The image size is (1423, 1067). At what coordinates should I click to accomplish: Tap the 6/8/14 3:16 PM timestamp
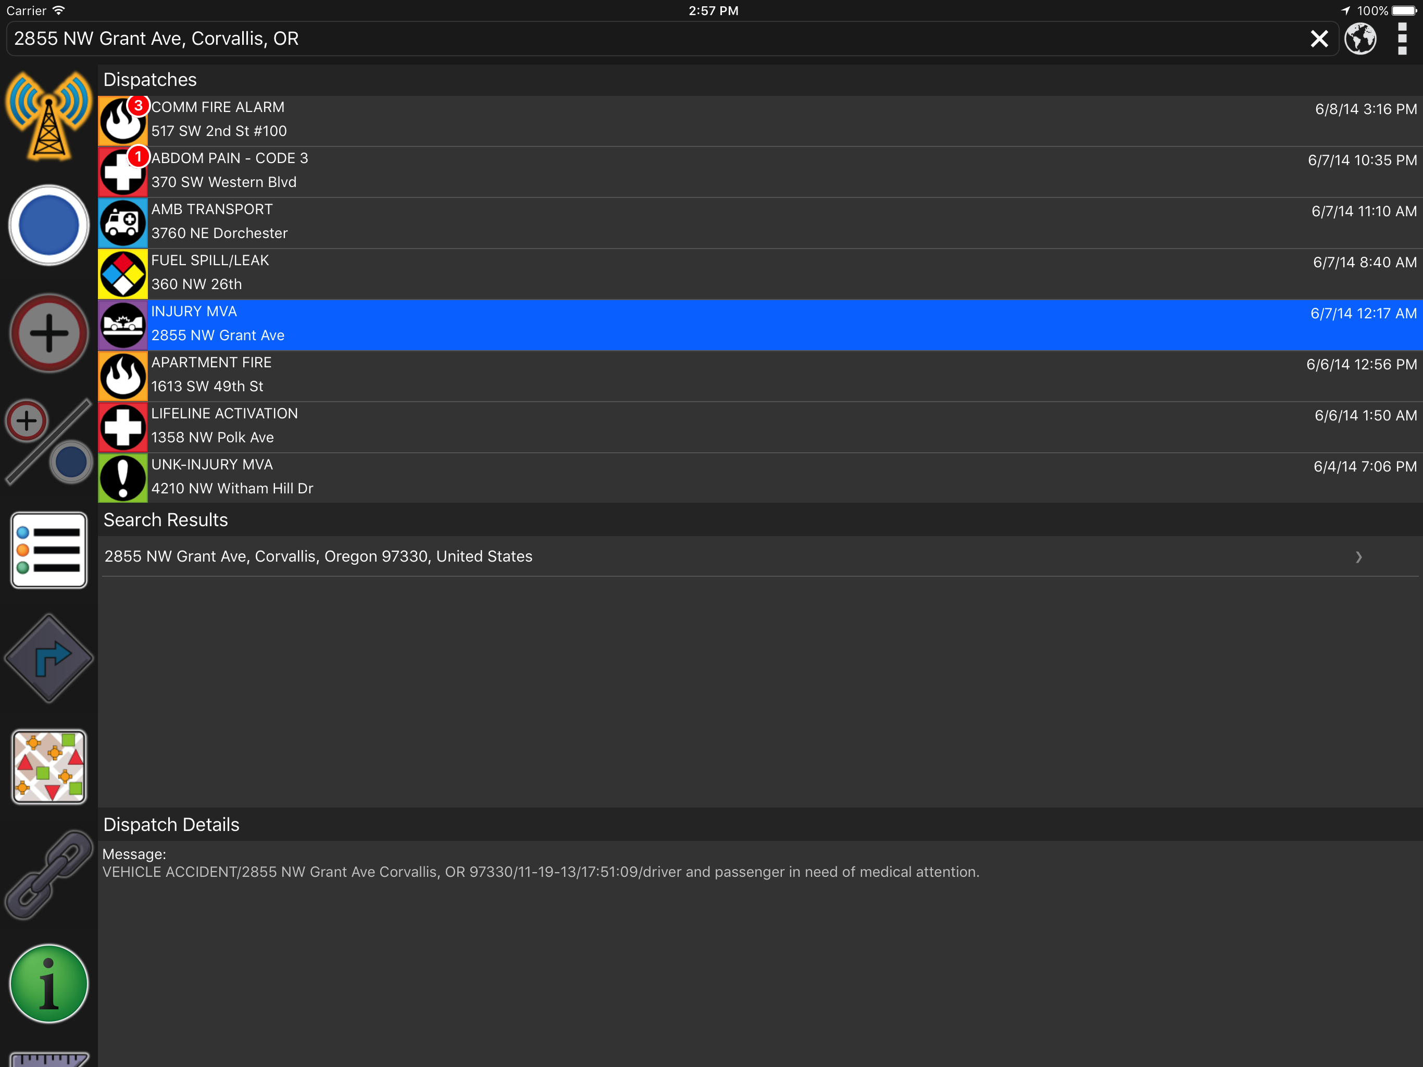click(x=1366, y=109)
